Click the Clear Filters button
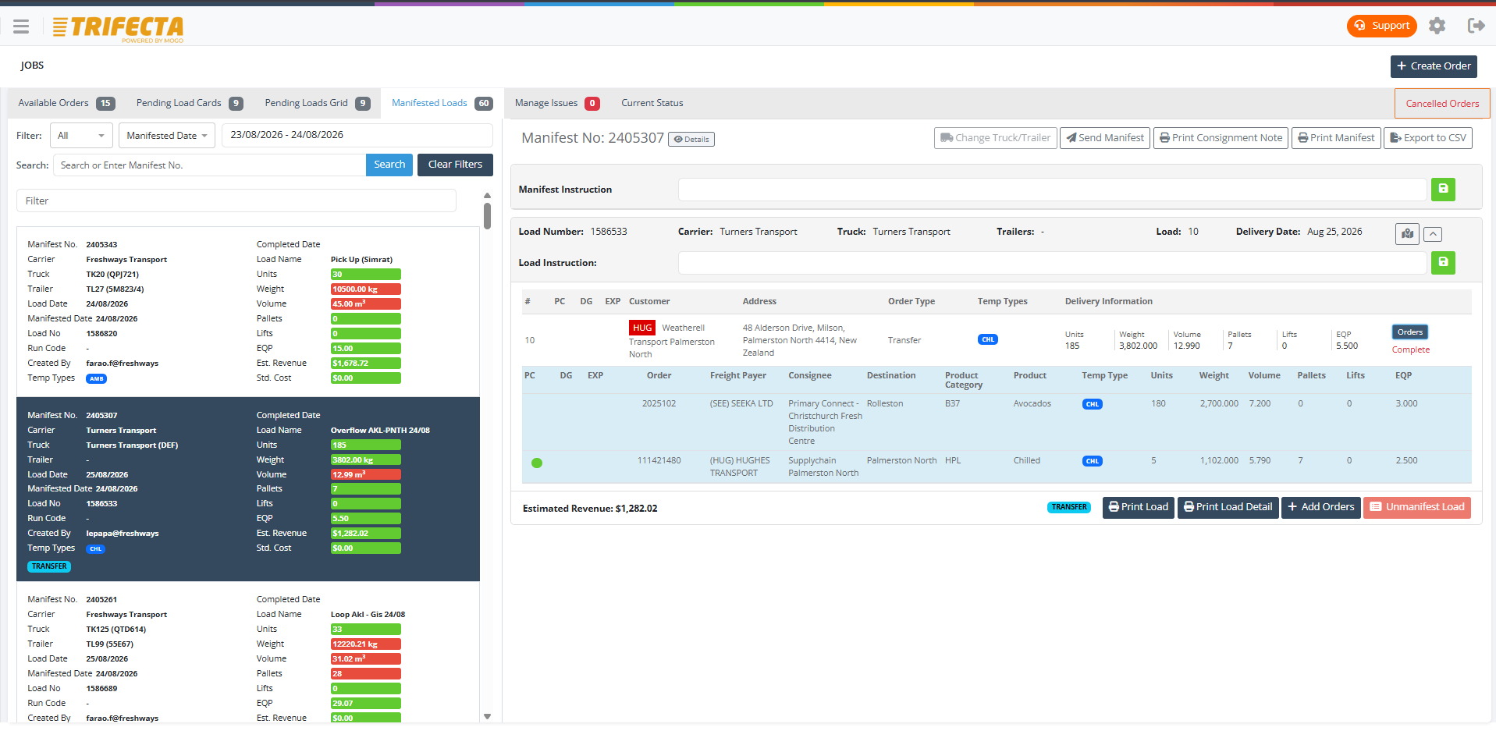 (x=455, y=165)
